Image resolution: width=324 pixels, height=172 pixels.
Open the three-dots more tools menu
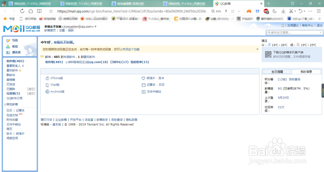tap(310, 11)
